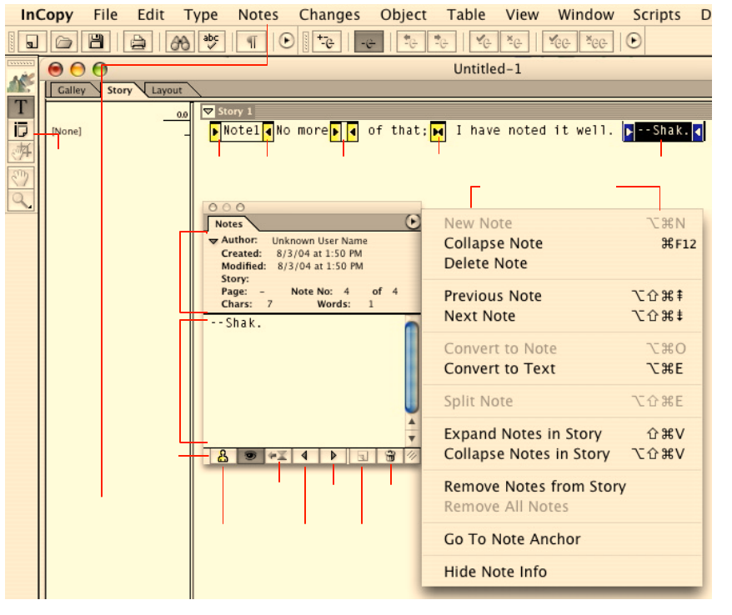
Task: Click the yellow user icon in Notes panel
Action: click(x=223, y=456)
